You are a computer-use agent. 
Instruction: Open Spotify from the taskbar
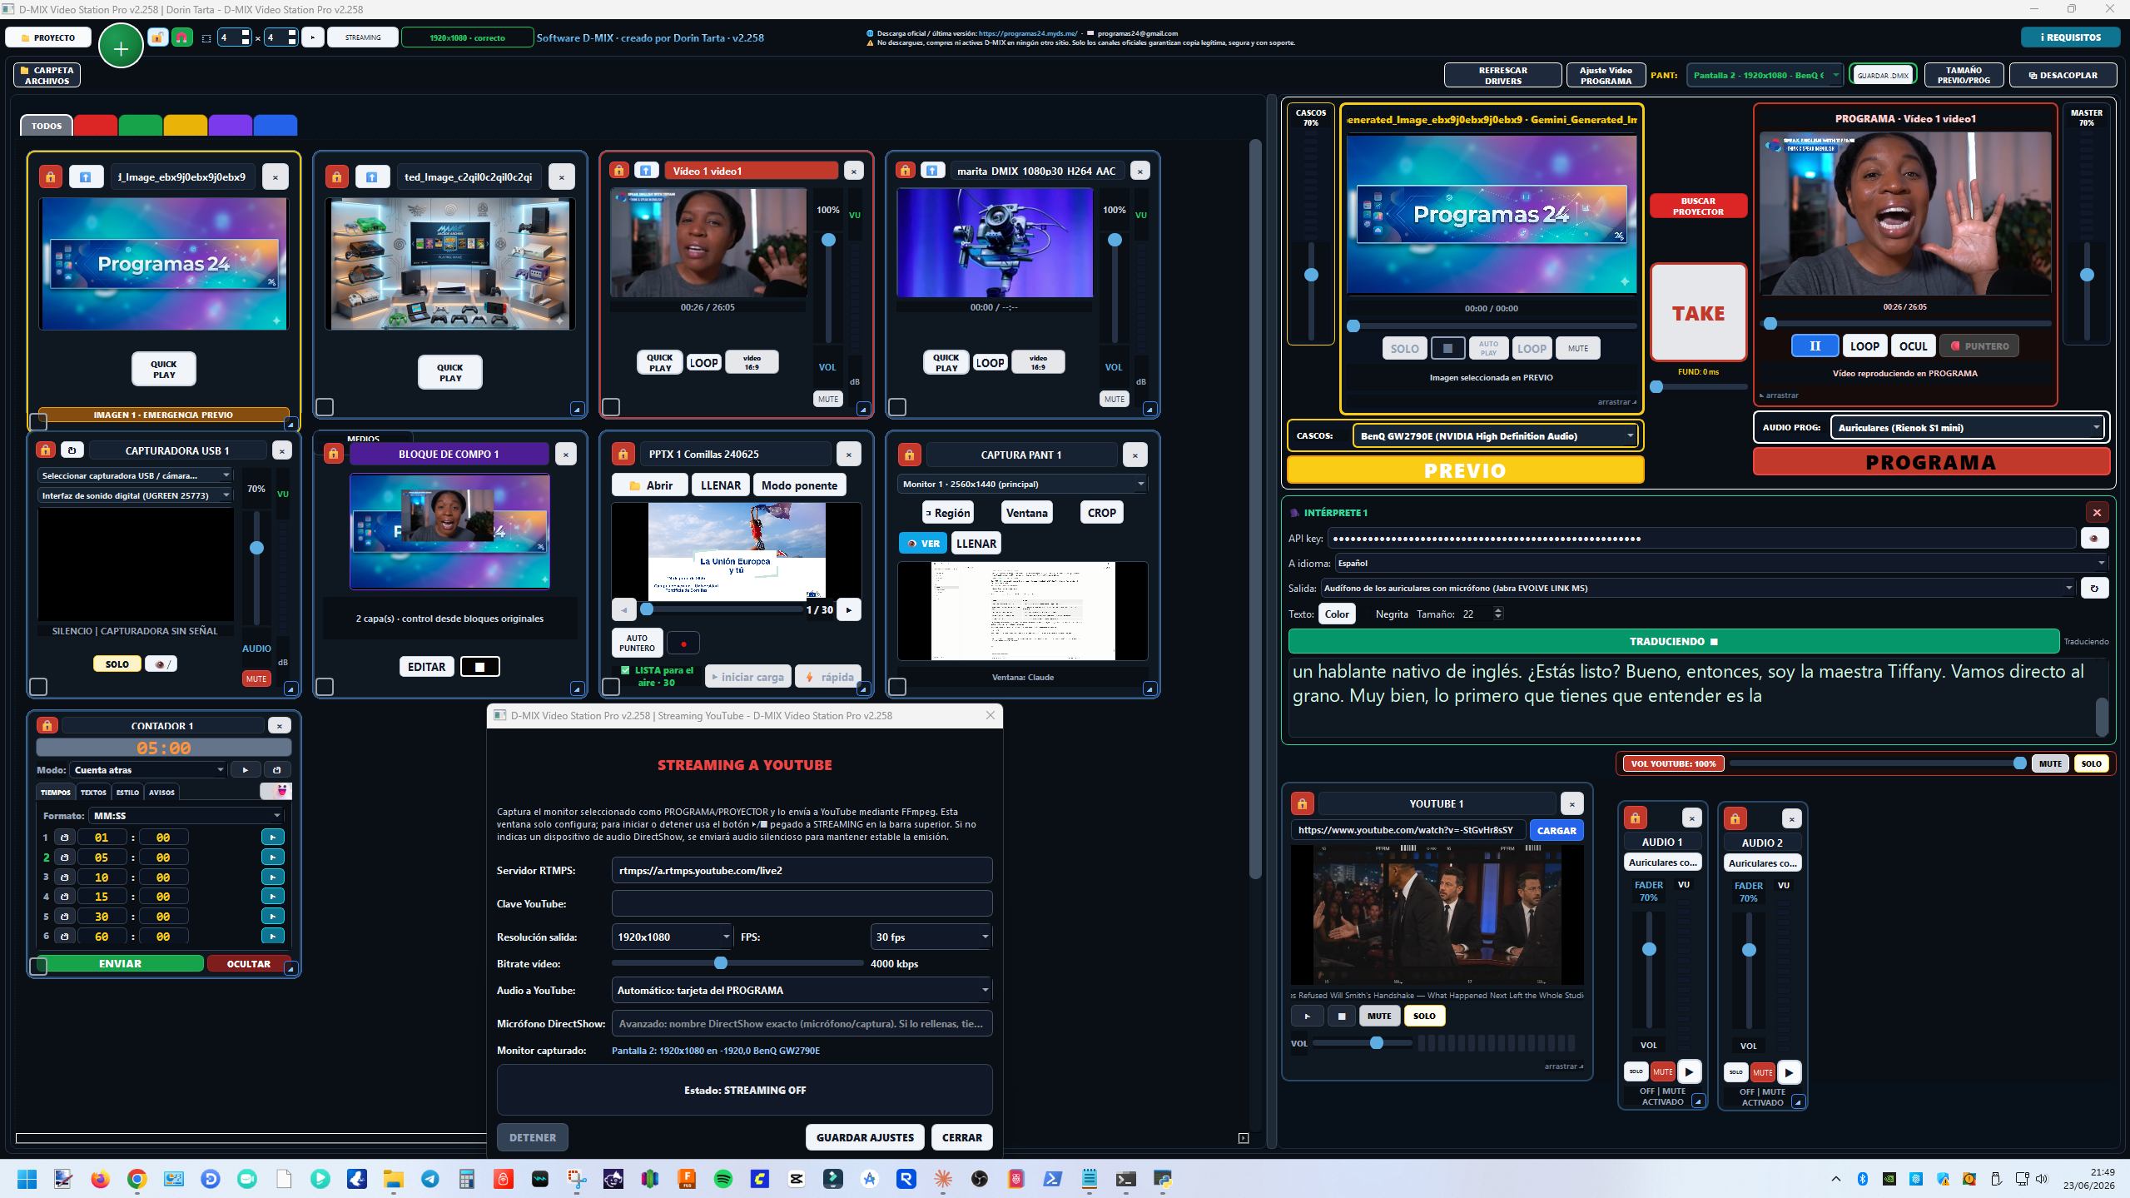click(723, 1179)
